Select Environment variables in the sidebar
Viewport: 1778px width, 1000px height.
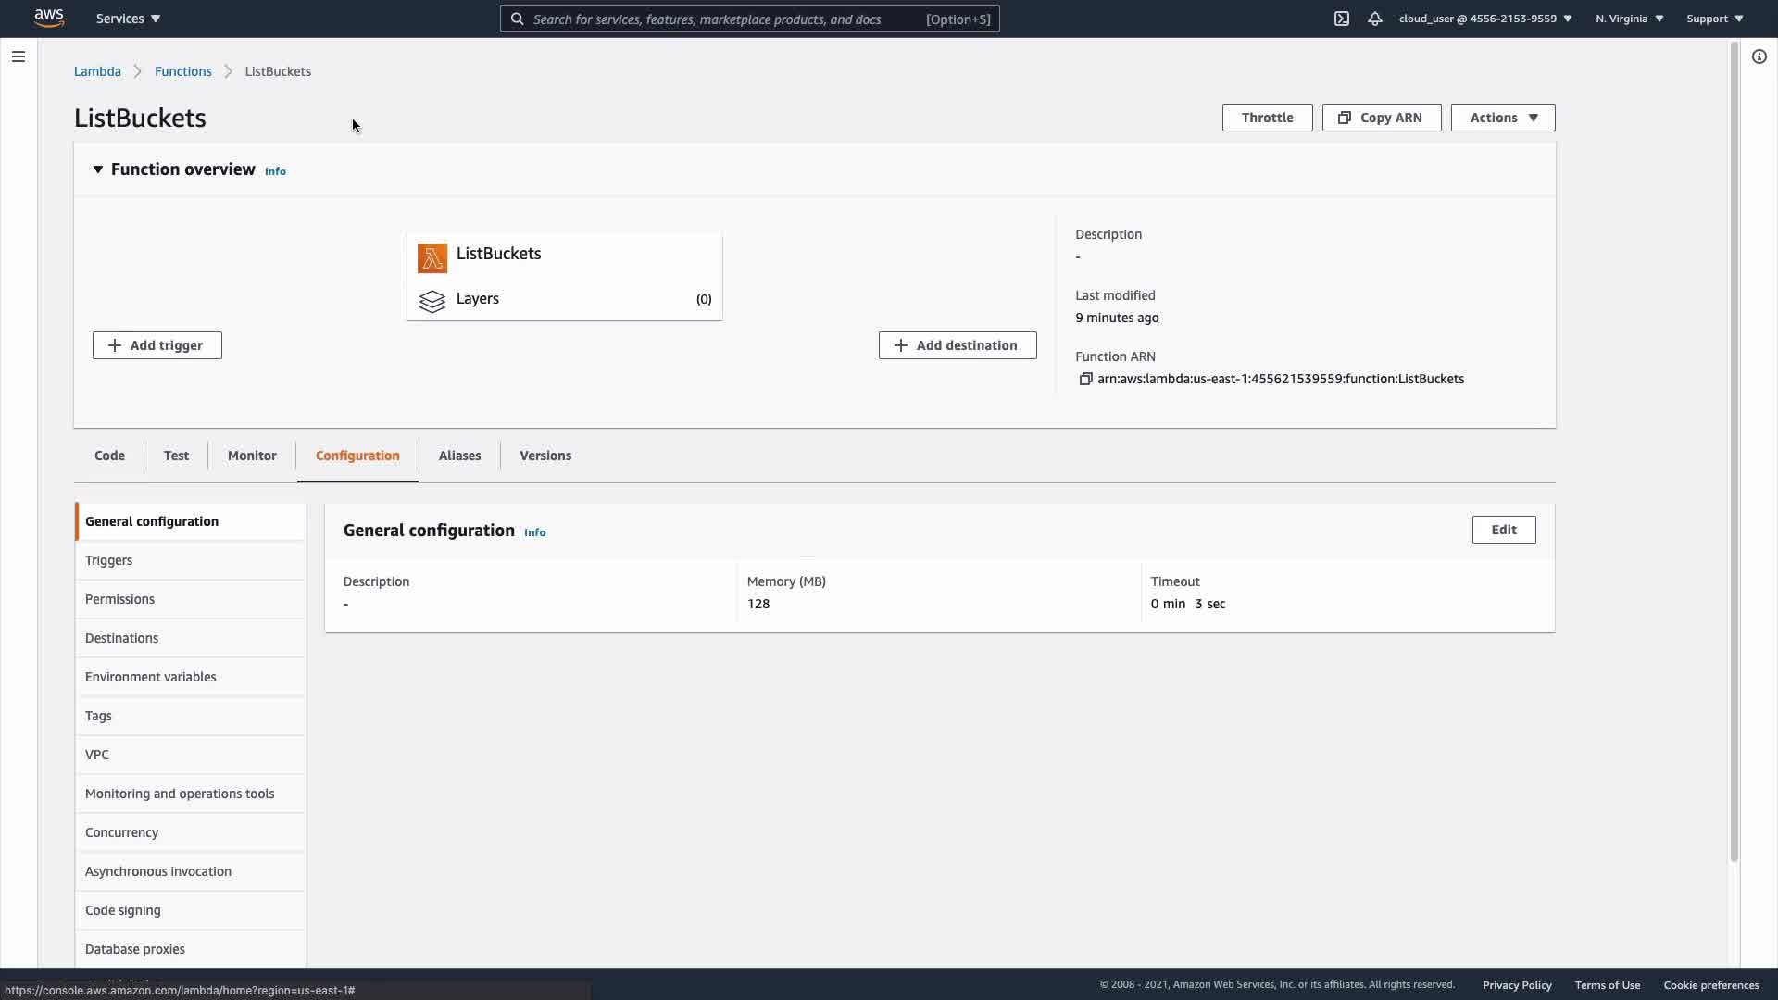click(150, 677)
